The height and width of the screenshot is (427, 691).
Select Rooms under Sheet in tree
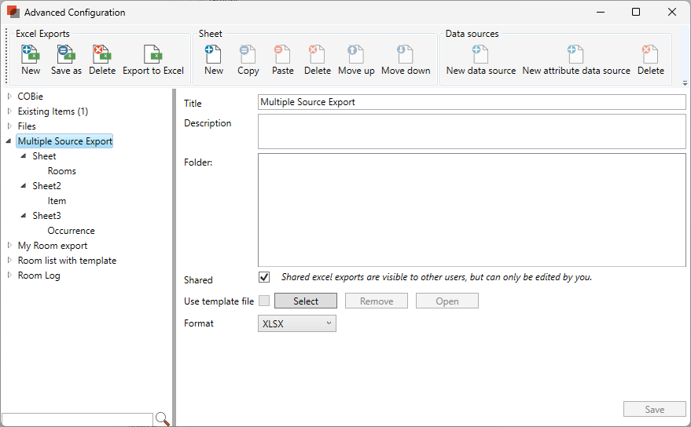pos(61,171)
